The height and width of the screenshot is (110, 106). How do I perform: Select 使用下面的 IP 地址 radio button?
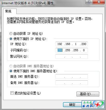pyautogui.click(x=11, y=39)
